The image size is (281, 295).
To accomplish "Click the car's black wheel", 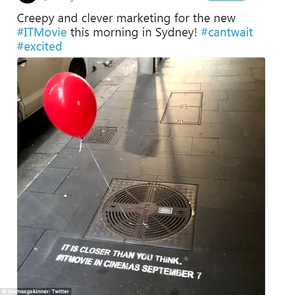I will 78,67.
